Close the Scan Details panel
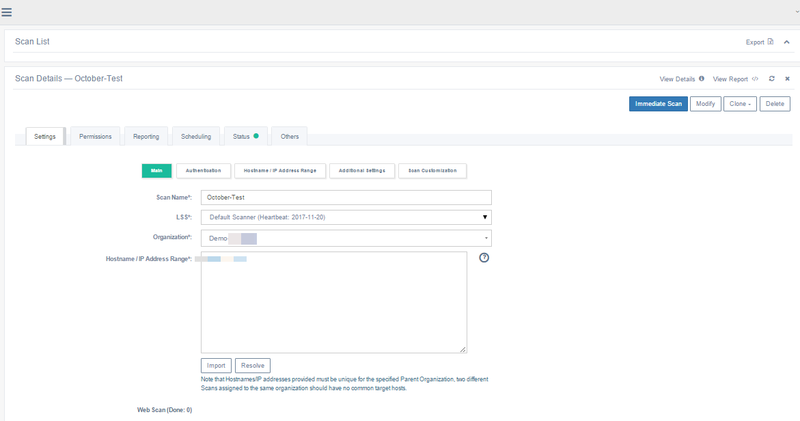800x421 pixels. coord(787,79)
